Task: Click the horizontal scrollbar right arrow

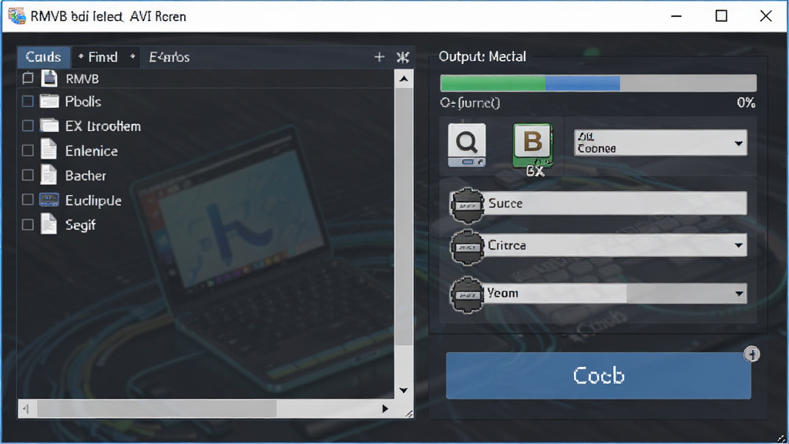Action: click(x=385, y=409)
